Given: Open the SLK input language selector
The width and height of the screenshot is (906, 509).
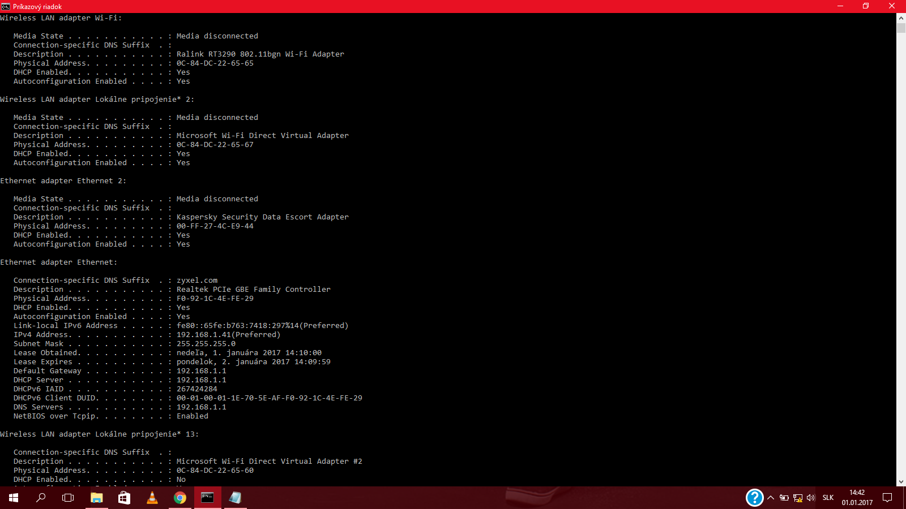Looking at the screenshot, I should click(x=828, y=498).
